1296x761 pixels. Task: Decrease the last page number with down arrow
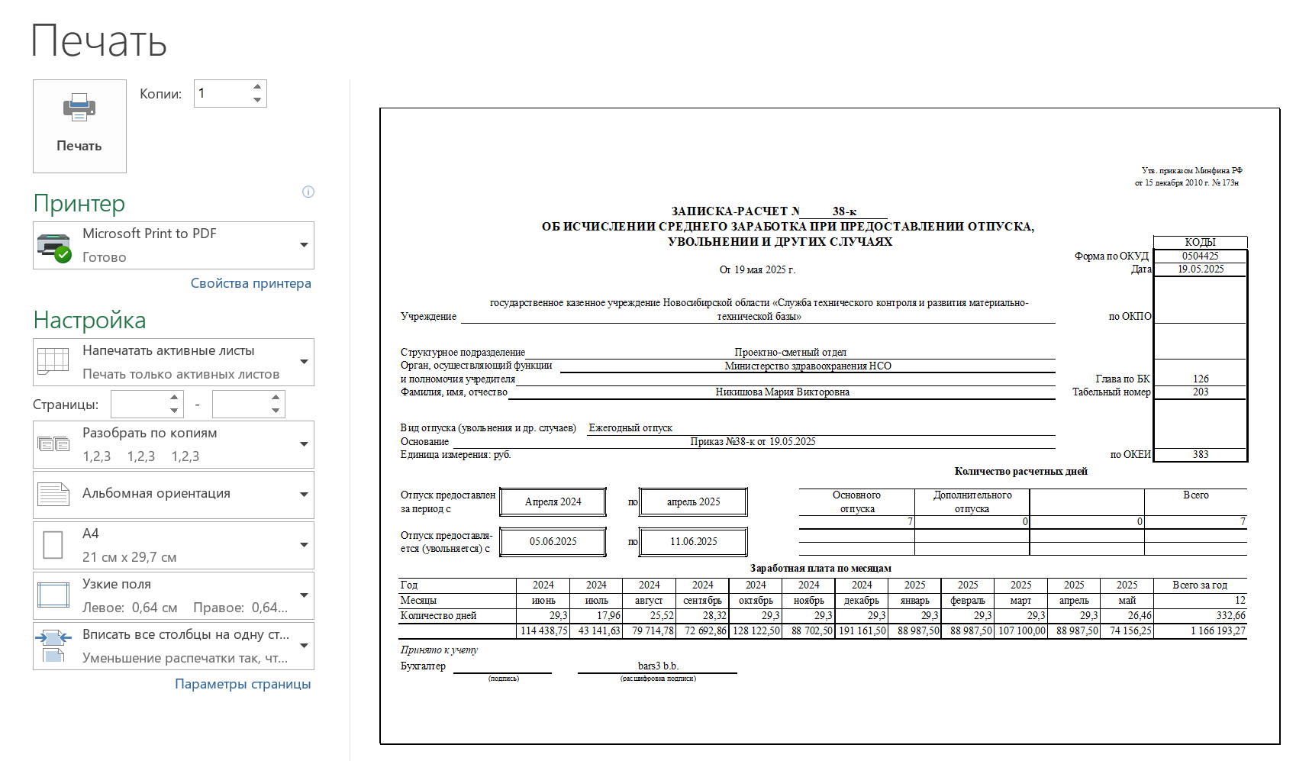276,411
